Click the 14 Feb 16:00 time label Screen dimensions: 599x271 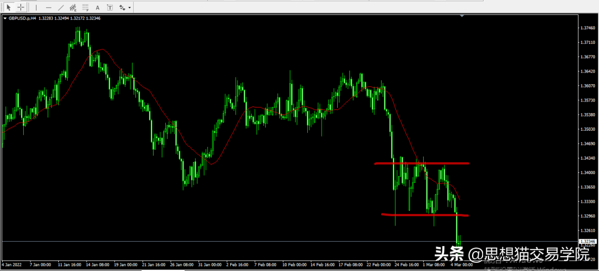coord(323,264)
